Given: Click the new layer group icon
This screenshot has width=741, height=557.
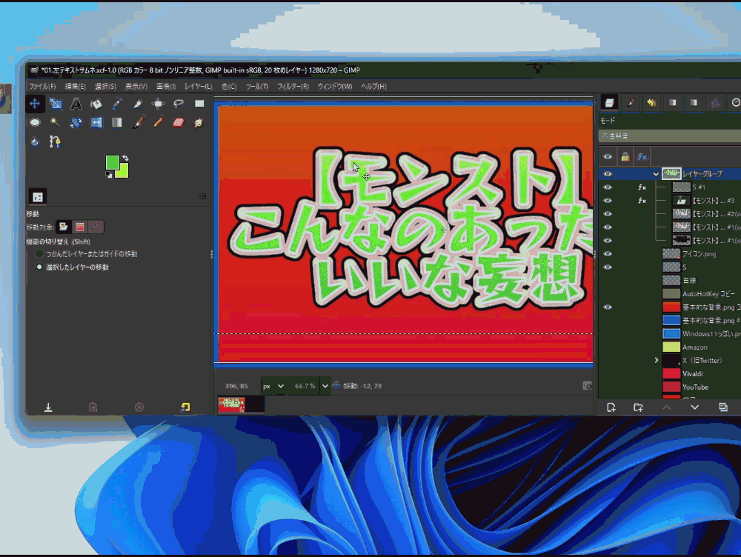Looking at the screenshot, I should (x=638, y=407).
